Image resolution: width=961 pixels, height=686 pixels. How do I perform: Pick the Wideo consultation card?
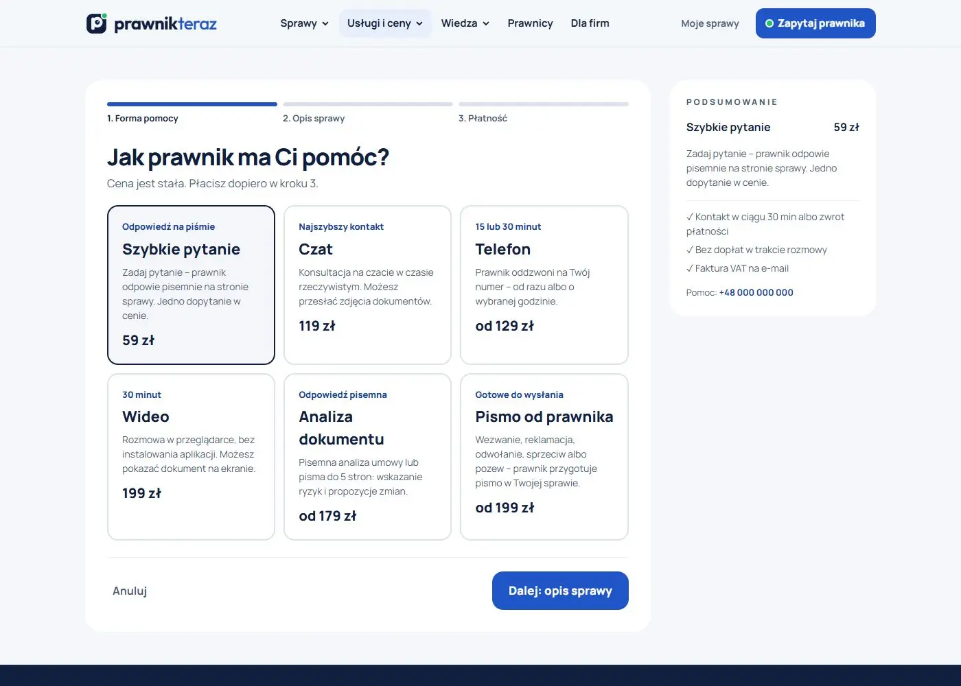coord(191,457)
